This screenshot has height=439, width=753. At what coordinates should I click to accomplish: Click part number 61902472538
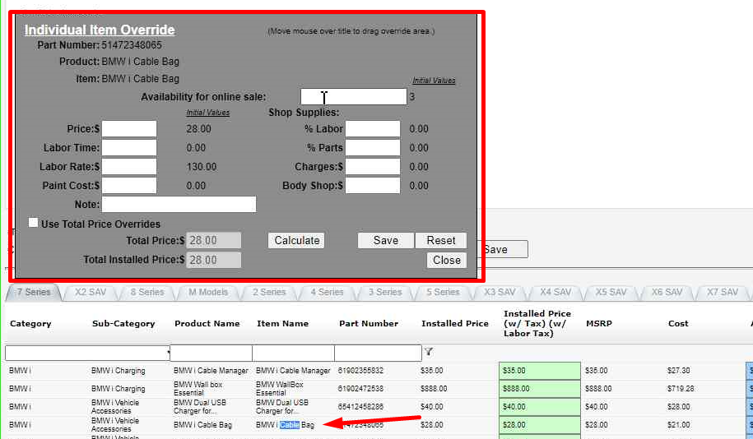pyautogui.click(x=360, y=389)
